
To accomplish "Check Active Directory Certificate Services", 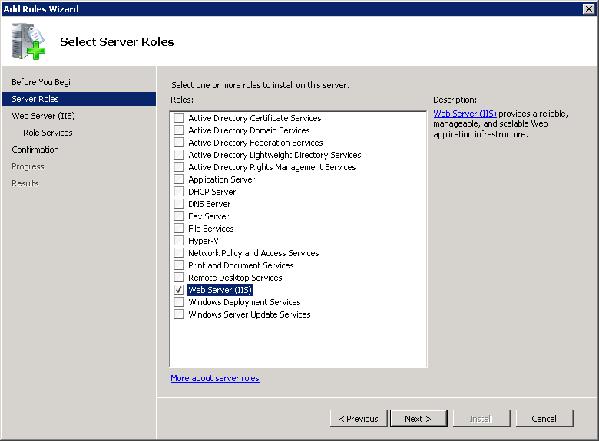I will click(179, 118).
